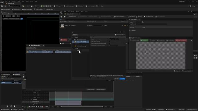198x111 pixels.
Task: Open the Platforms dropdown
Action: pos(58,6)
